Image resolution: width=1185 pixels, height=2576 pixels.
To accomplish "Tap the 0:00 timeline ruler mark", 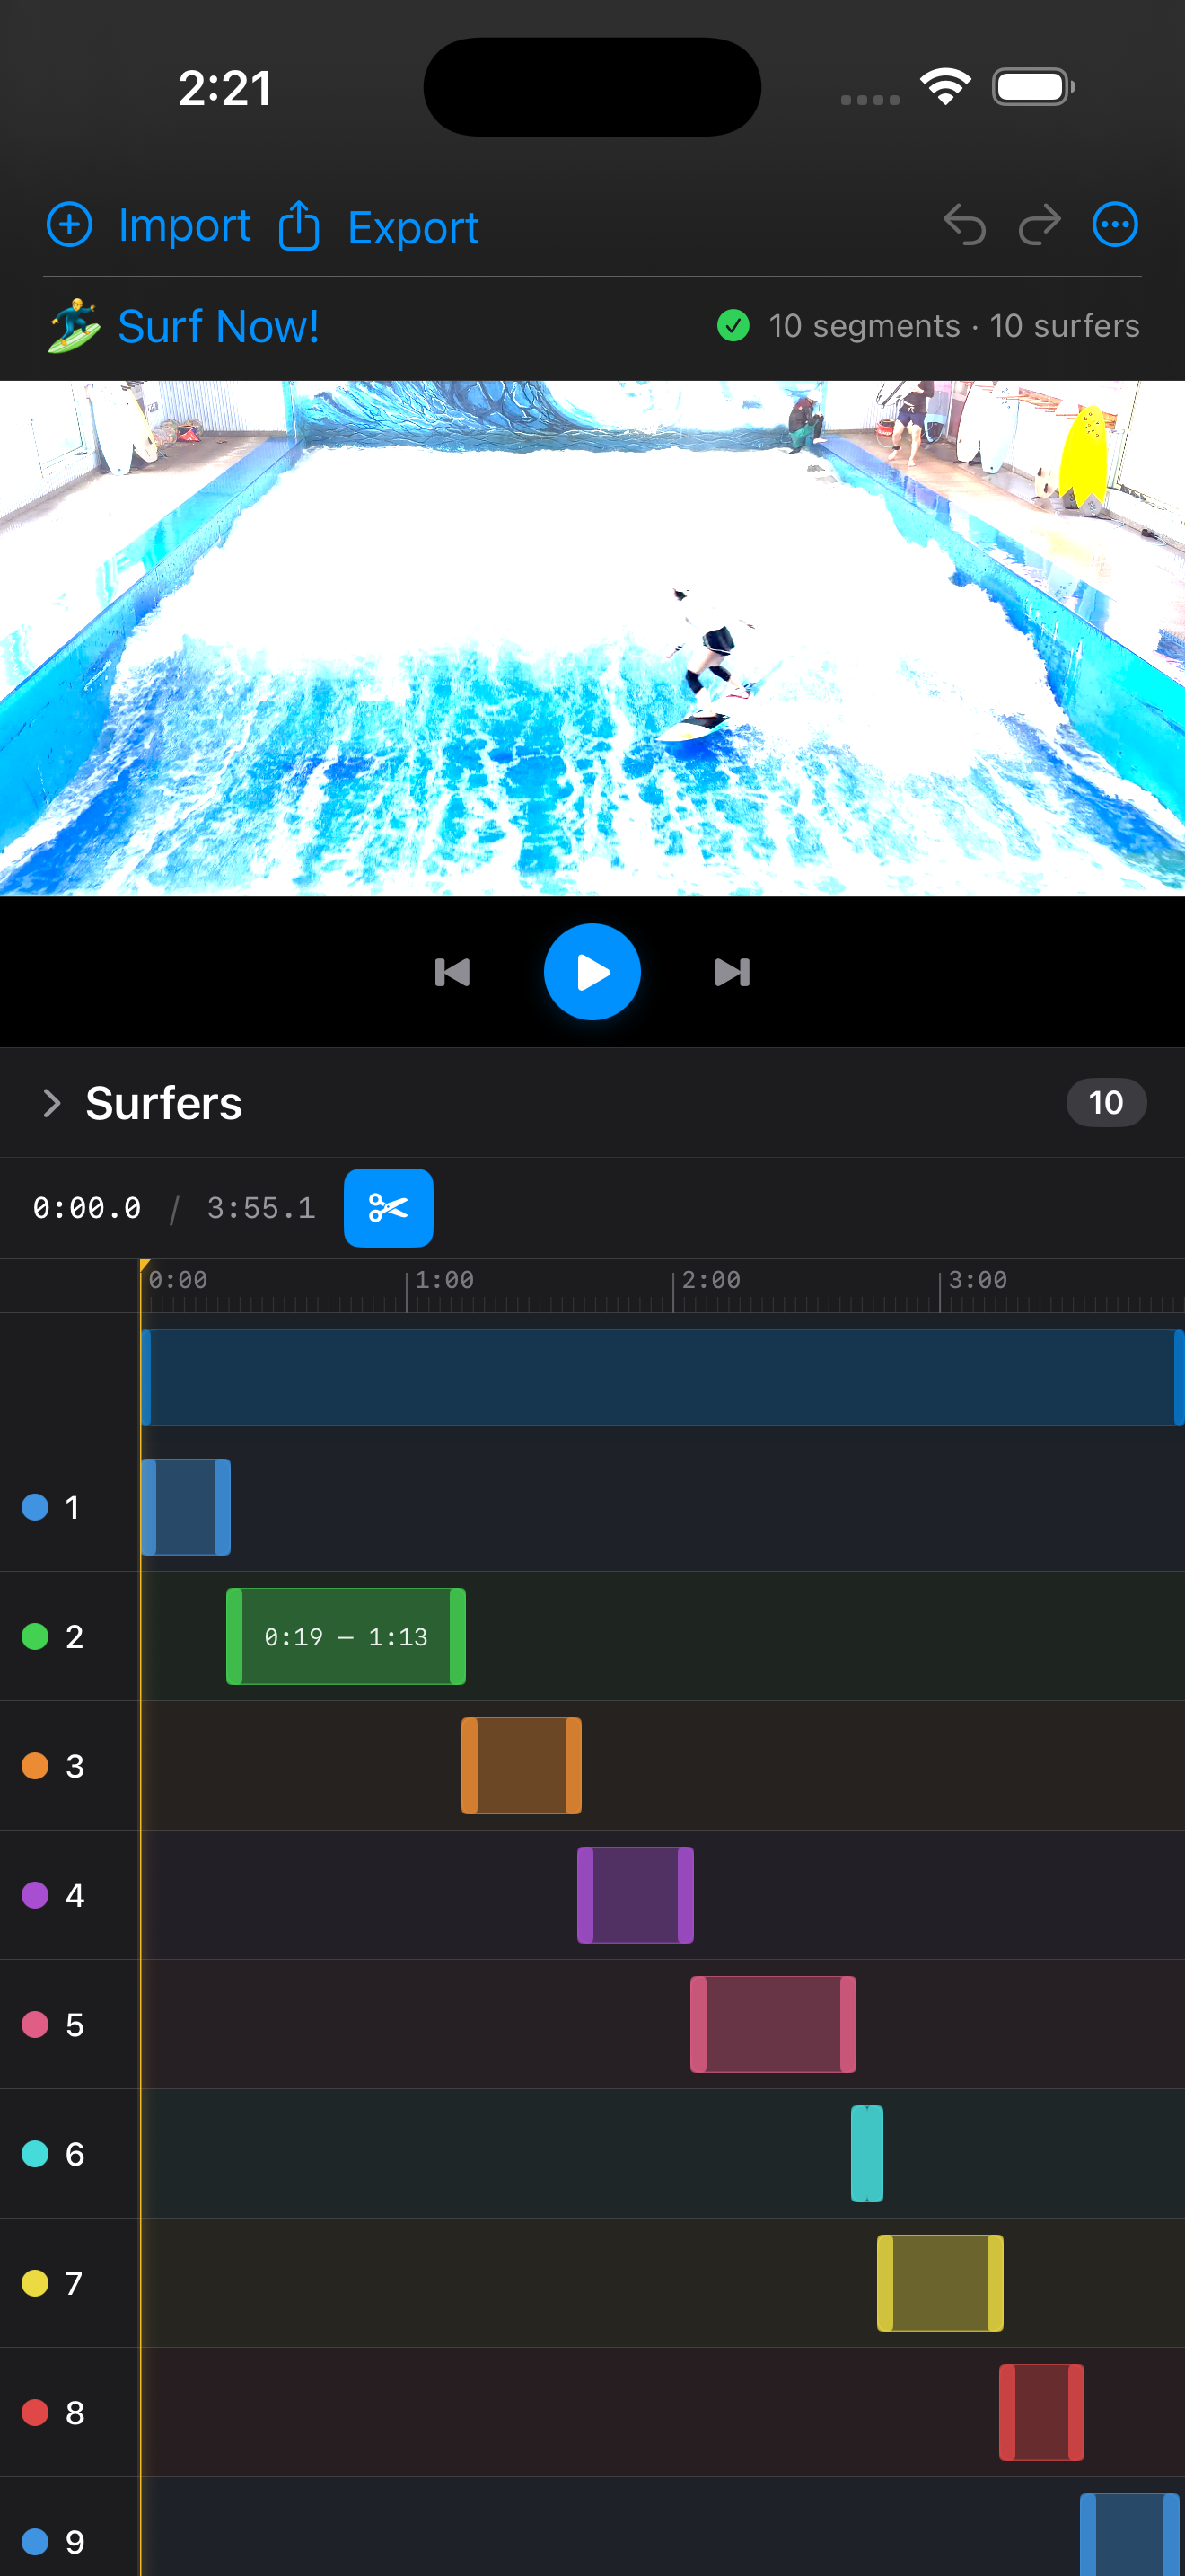I will 178,1280.
